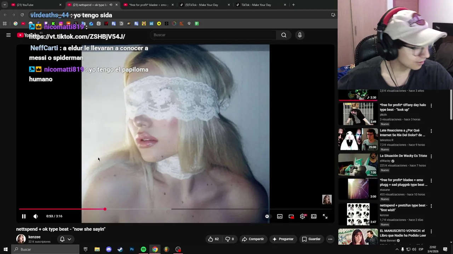The width and height of the screenshot is (453, 254).
Task: Open notification bell dropdown for kenzee
Action: coord(65,239)
